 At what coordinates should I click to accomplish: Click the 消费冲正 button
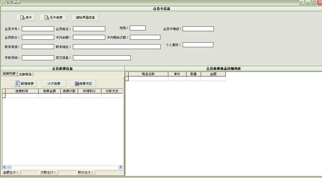[83, 84]
